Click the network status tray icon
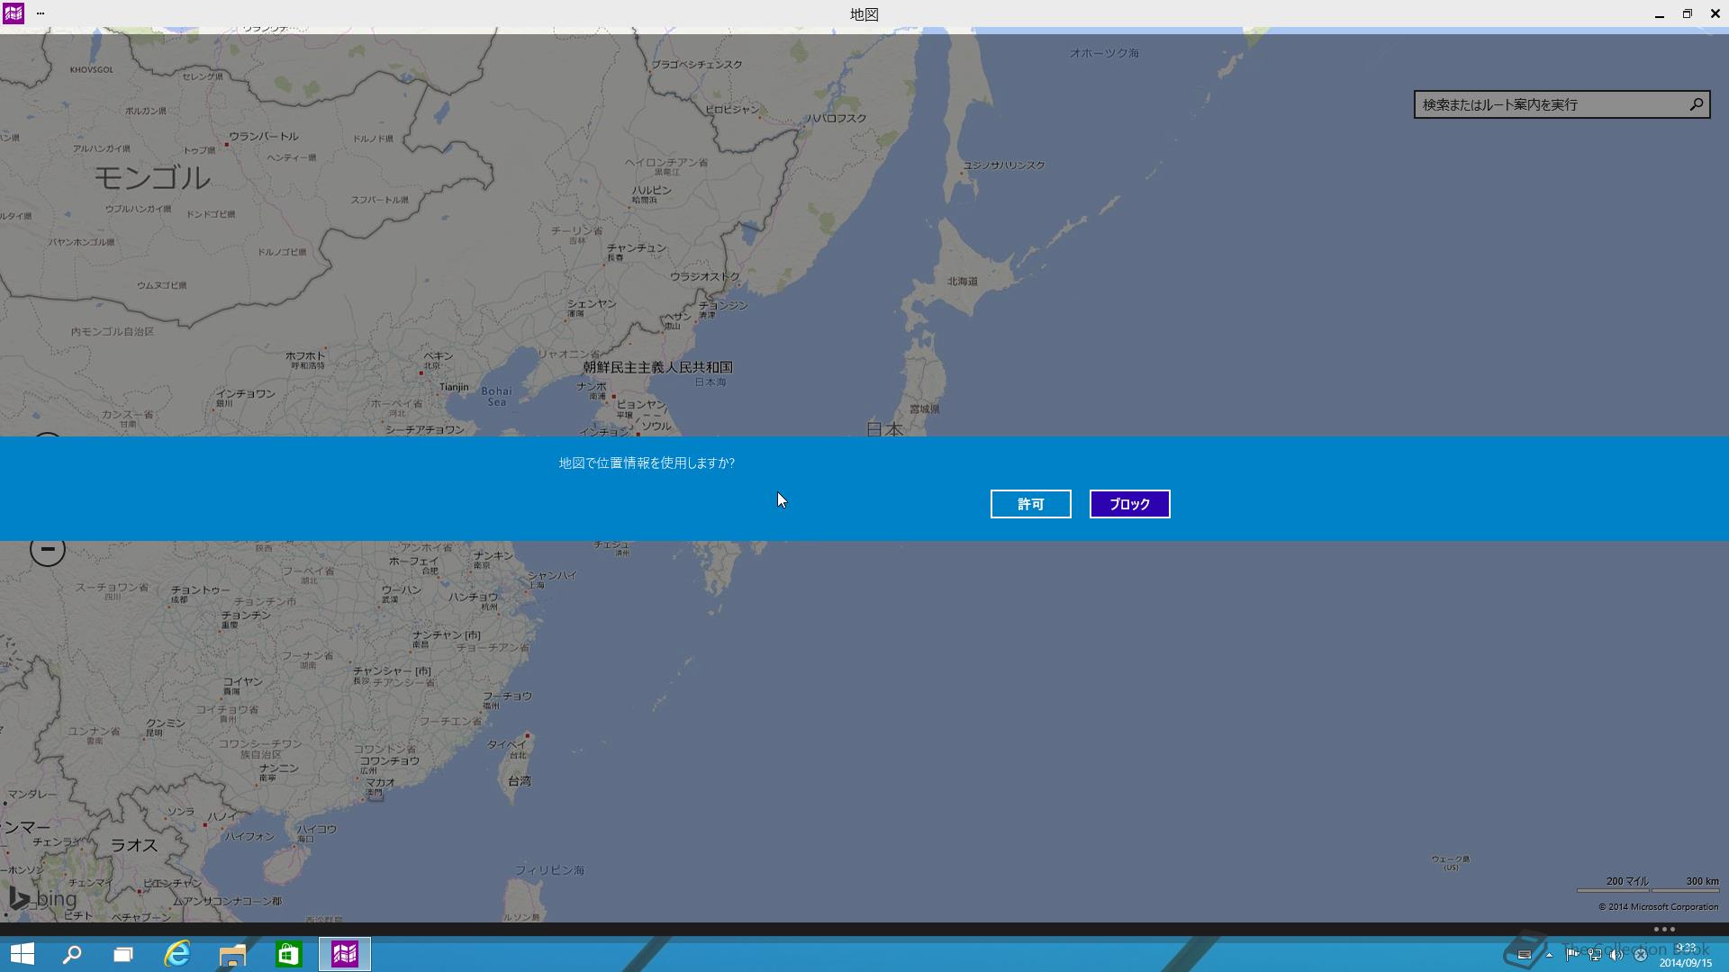The image size is (1729, 972). (1595, 955)
